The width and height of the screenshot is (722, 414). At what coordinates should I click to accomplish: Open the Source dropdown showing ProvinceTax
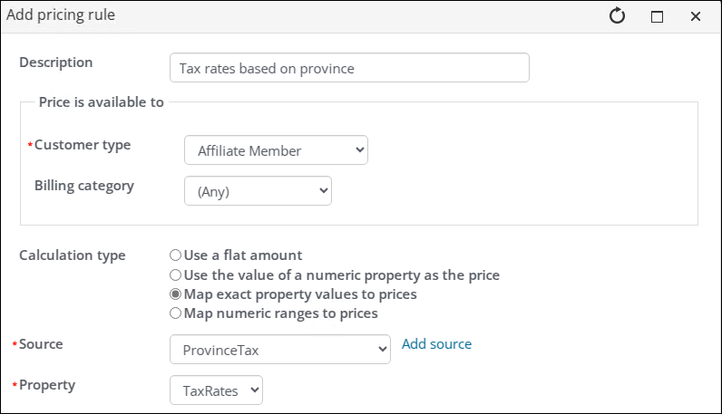279,350
